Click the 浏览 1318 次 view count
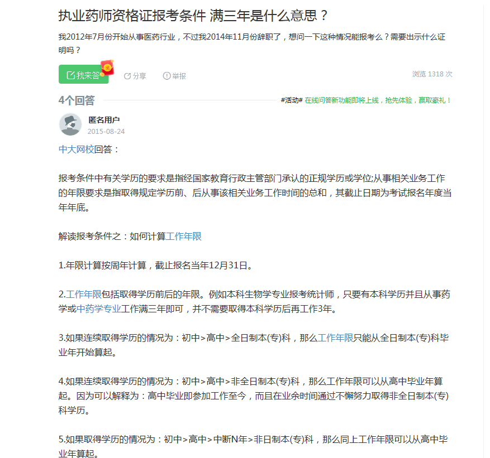The image size is (490, 458). (432, 74)
